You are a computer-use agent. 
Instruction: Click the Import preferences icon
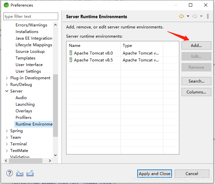coord(20,173)
